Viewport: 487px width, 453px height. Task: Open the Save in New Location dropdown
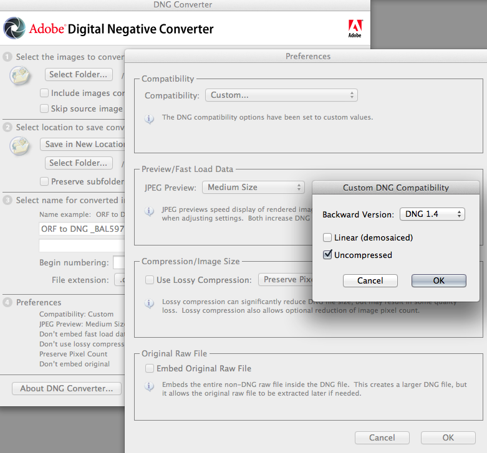click(x=82, y=145)
